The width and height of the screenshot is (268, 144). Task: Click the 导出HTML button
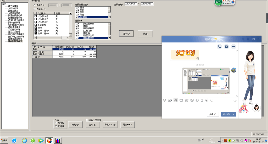click(x=110, y=125)
